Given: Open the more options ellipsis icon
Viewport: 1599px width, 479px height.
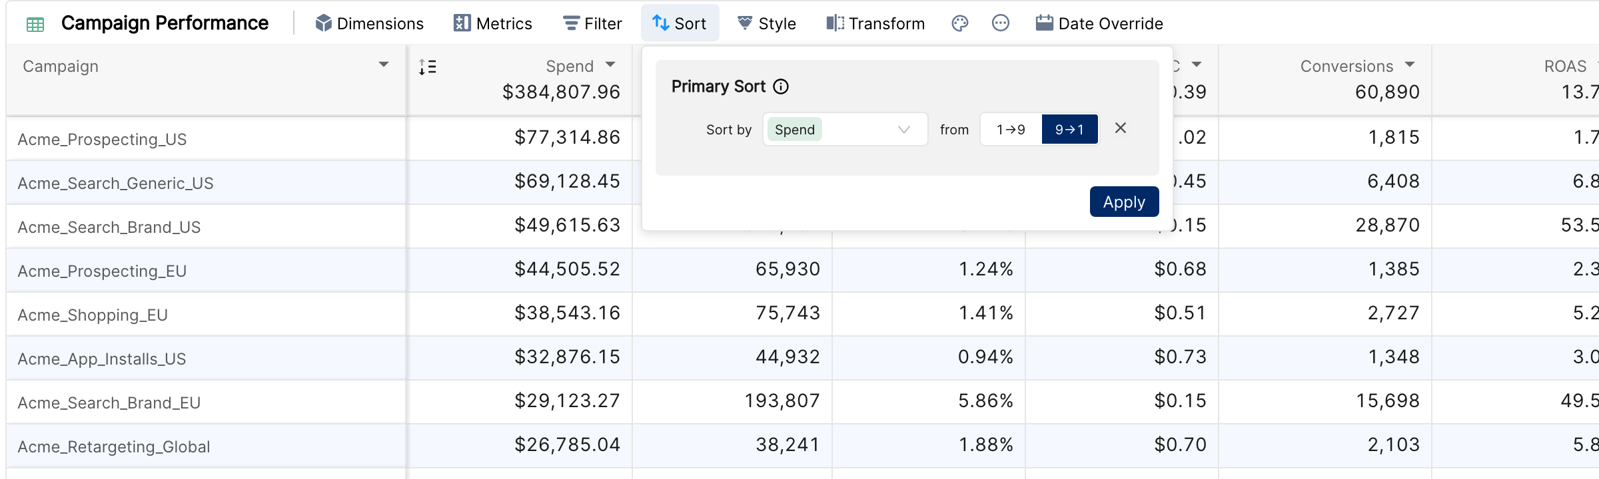Looking at the screenshot, I should point(1001,23).
